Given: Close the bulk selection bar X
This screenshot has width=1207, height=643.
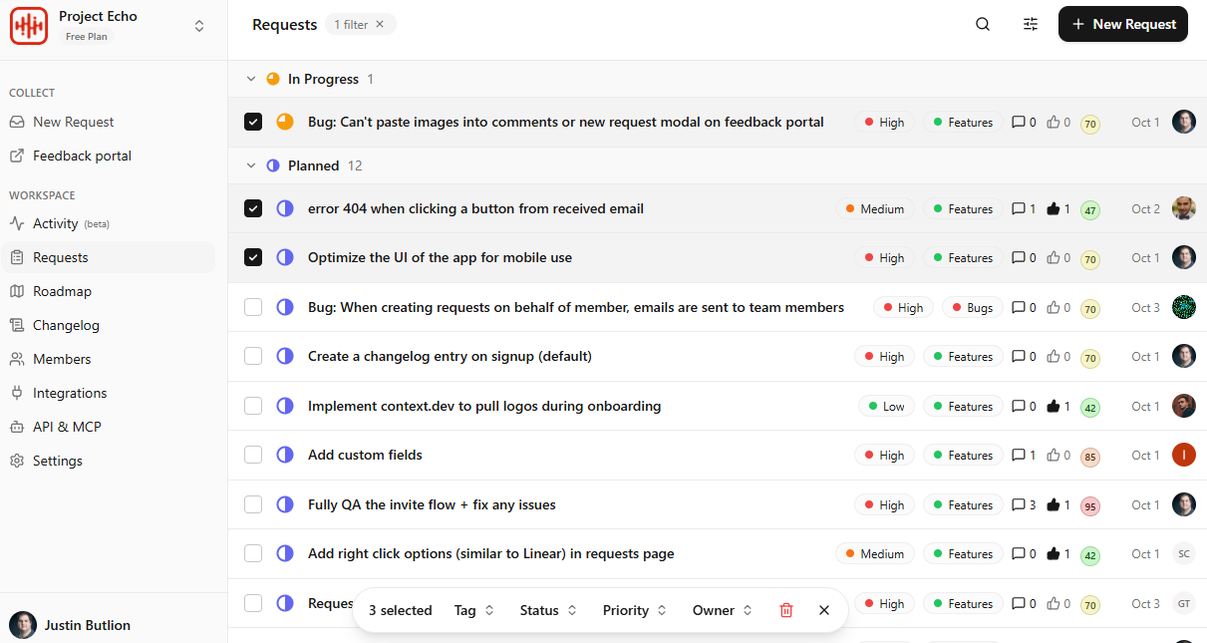Looking at the screenshot, I should [x=824, y=610].
